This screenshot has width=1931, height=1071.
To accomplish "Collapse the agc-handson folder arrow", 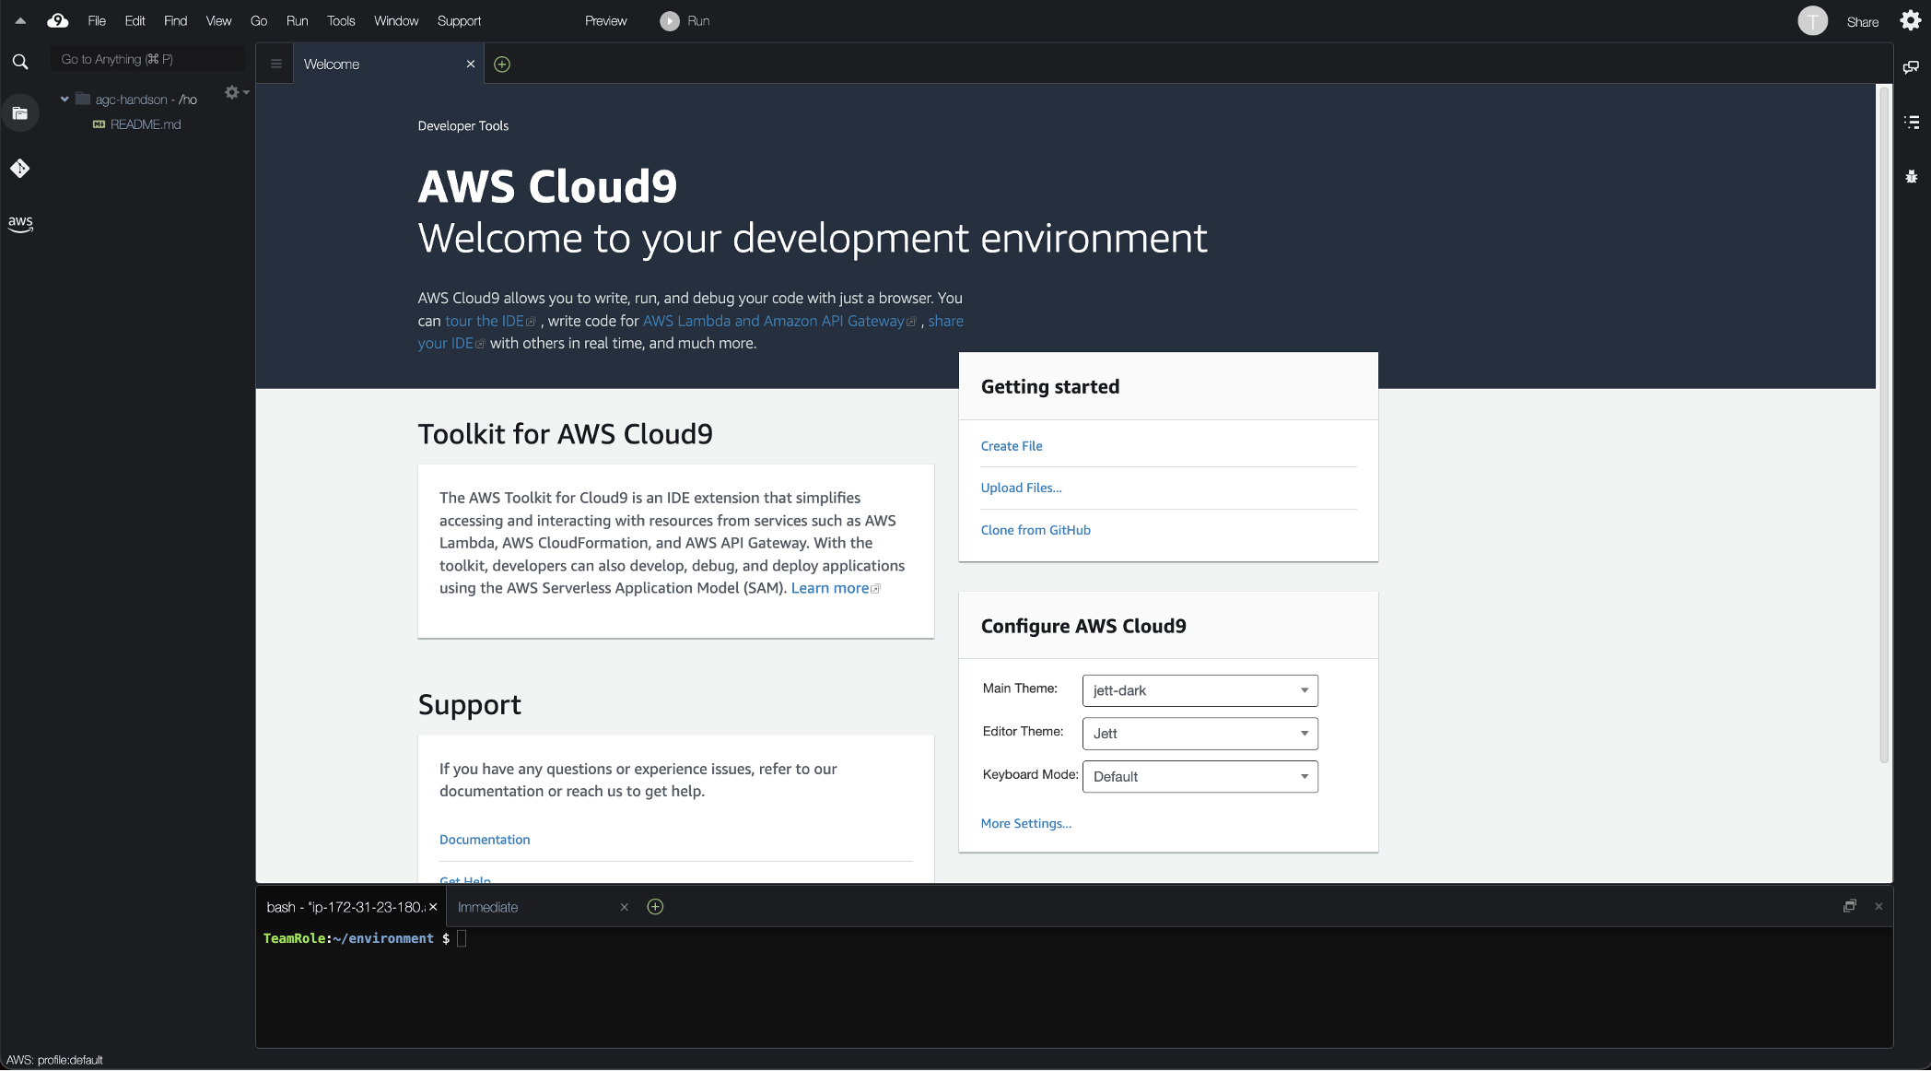I will (64, 99).
